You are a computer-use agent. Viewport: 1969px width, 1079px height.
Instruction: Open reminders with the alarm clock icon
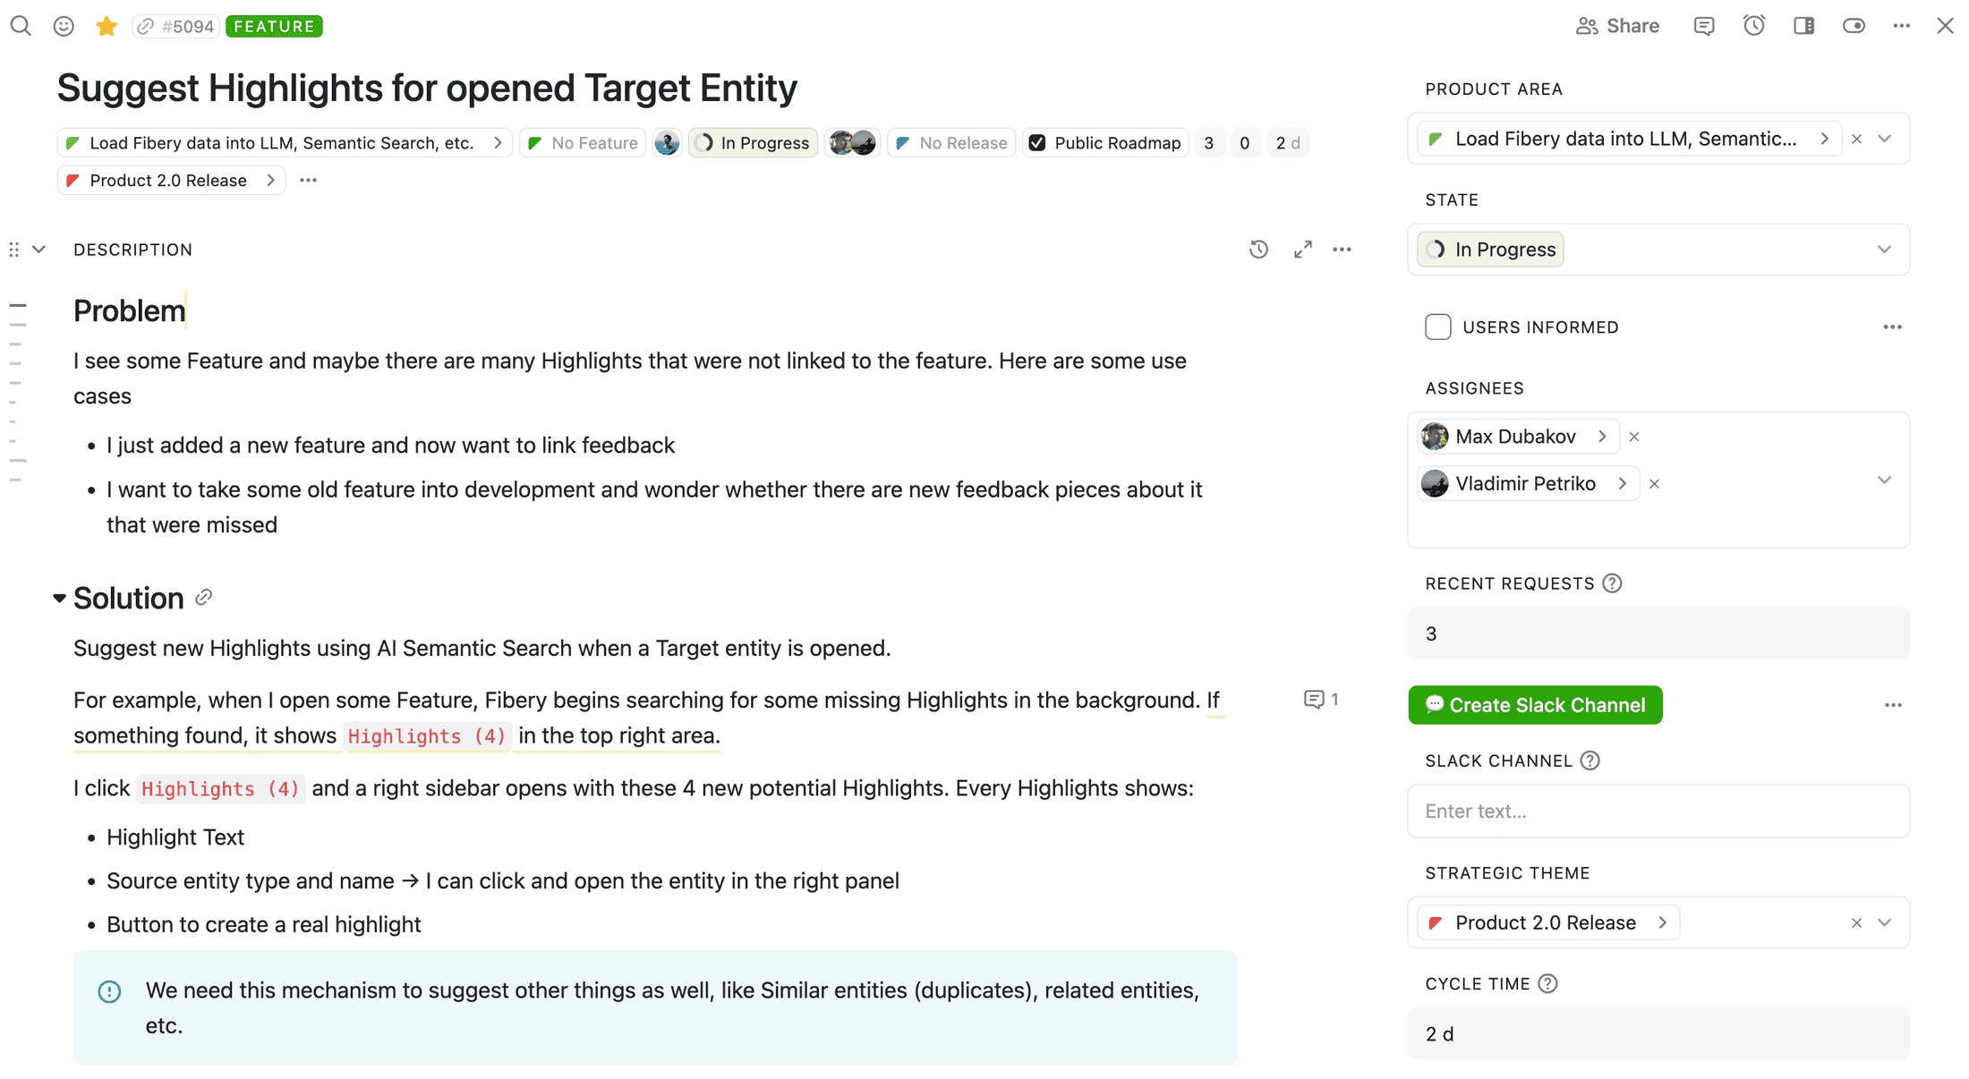click(1753, 26)
